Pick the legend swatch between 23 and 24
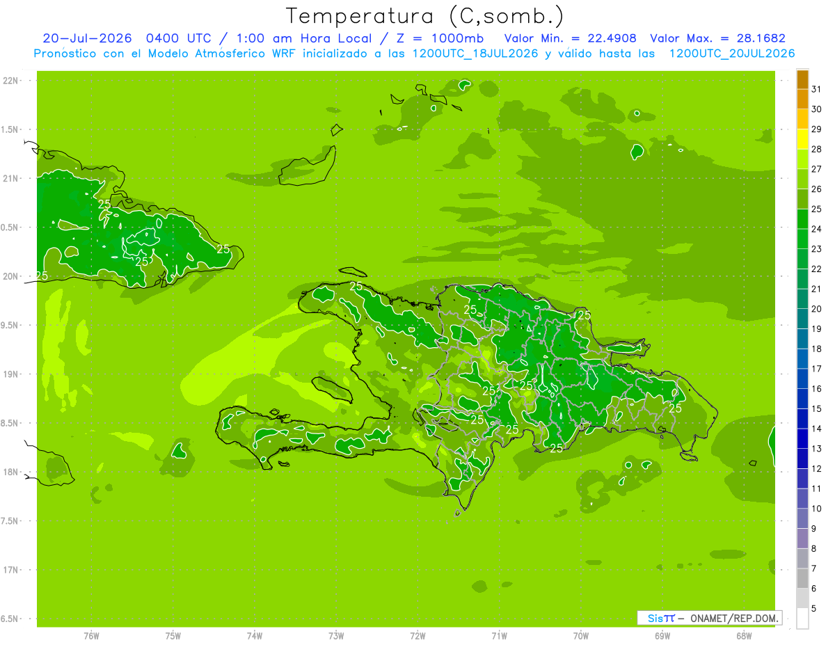 click(x=802, y=239)
